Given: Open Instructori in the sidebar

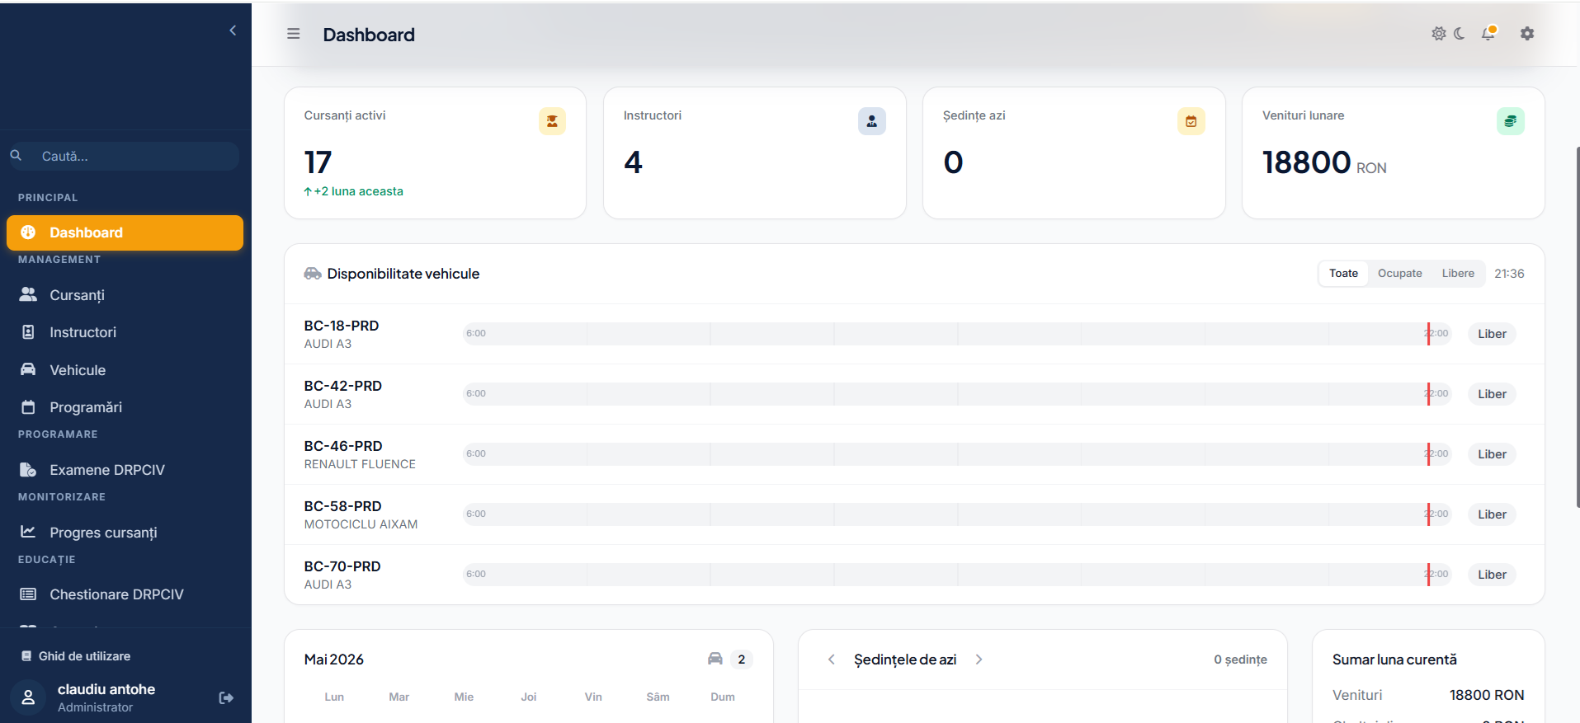Looking at the screenshot, I should tap(125, 332).
